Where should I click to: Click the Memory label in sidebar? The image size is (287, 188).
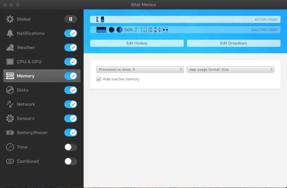25,76
